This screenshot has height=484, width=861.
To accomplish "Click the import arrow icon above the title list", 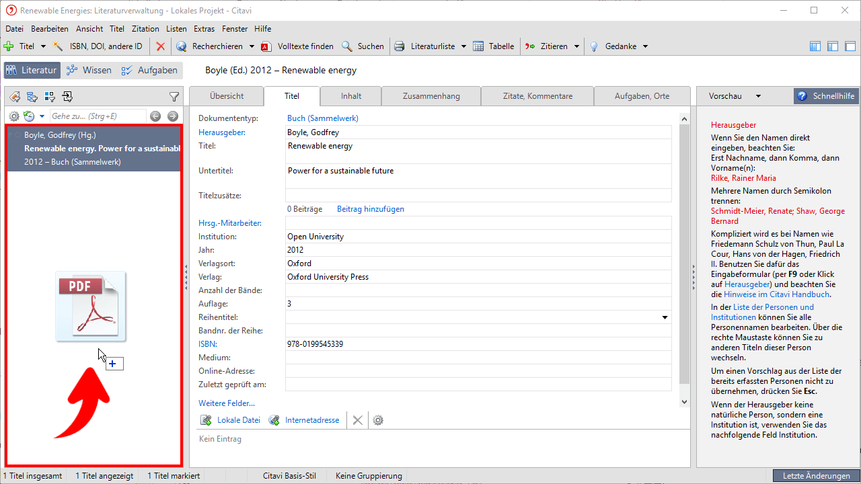I will tap(67, 96).
